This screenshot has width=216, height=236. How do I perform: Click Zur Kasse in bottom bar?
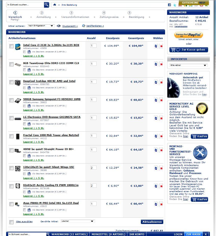tap(193, 234)
